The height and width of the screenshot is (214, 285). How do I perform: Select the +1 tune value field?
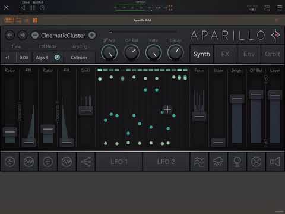click(x=8, y=58)
